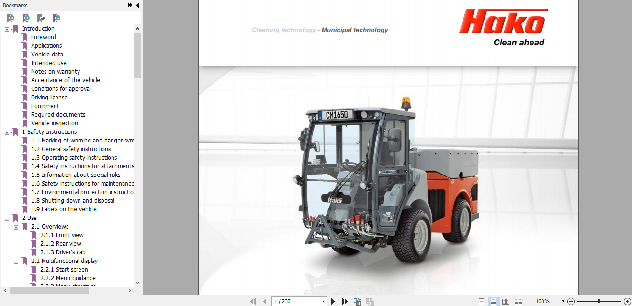
Task: Open the 2.1.2 Rear view bookmark
Action: click(x=61, y=244)
